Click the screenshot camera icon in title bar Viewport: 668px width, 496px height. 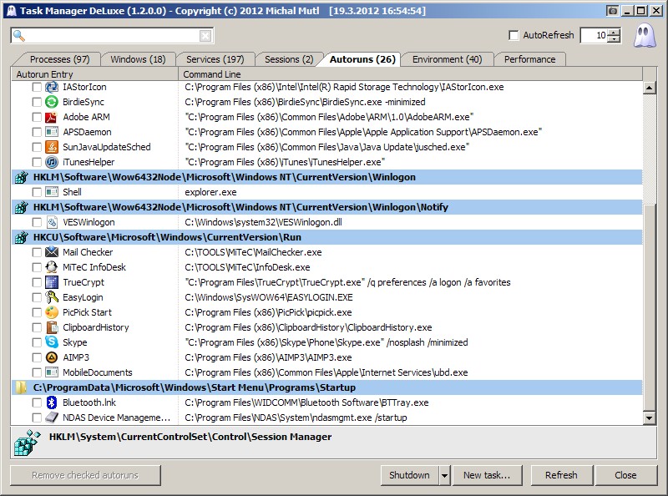pos(613,11)
